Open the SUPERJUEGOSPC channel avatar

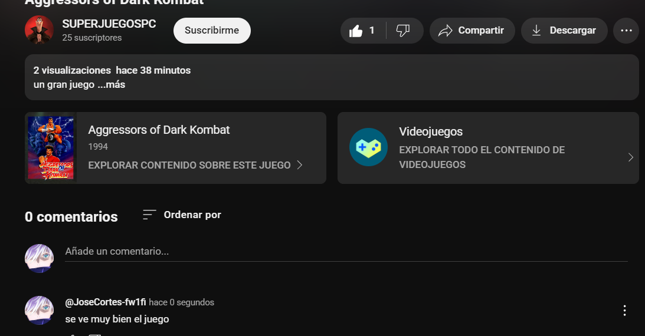pos(39,30)
